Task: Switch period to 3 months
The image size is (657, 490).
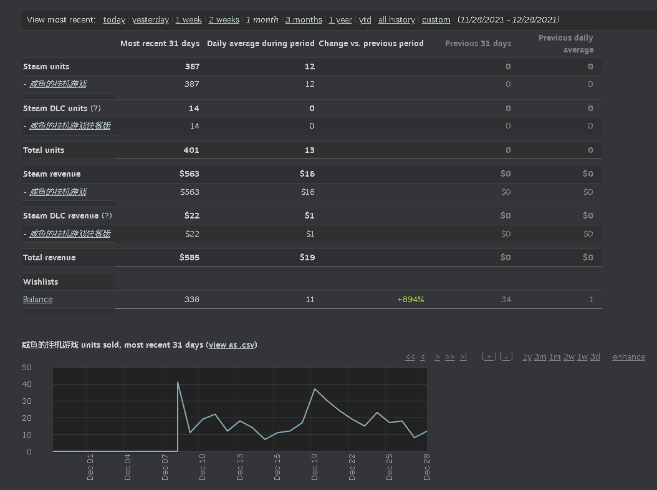Action: click(x=304, y=20)
